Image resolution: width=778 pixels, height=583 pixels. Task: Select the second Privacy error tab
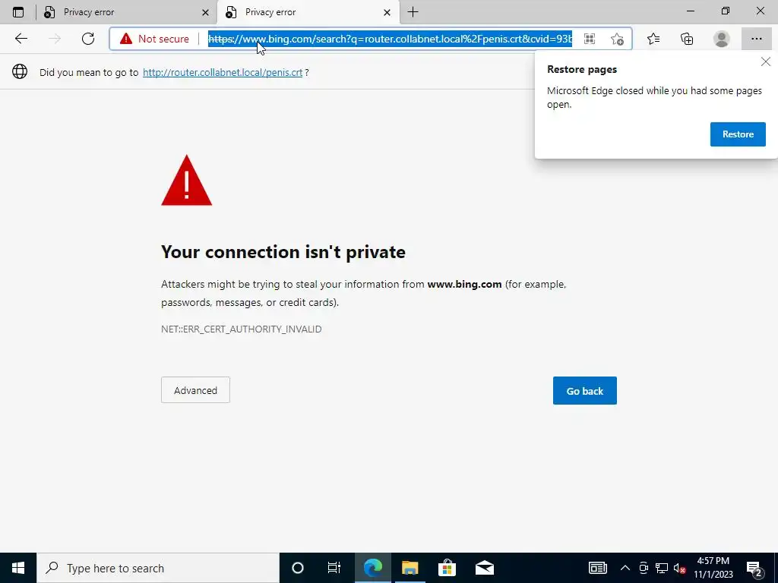[x=308, y=12]
